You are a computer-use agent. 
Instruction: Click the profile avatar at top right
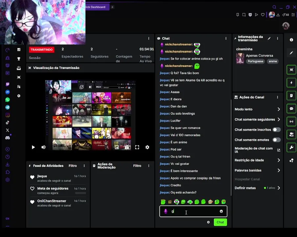pos(286,26)
